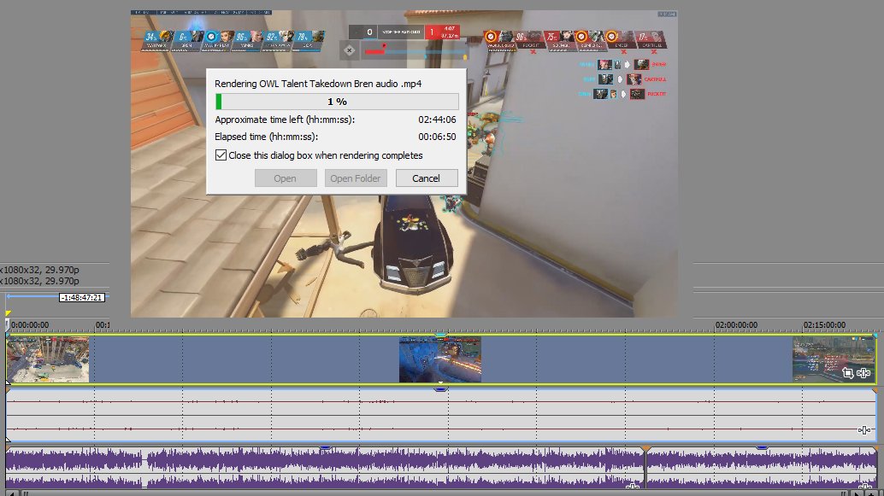Click the 02:15:00:00 mark on timeline ruler

click(x=823, y=325)
